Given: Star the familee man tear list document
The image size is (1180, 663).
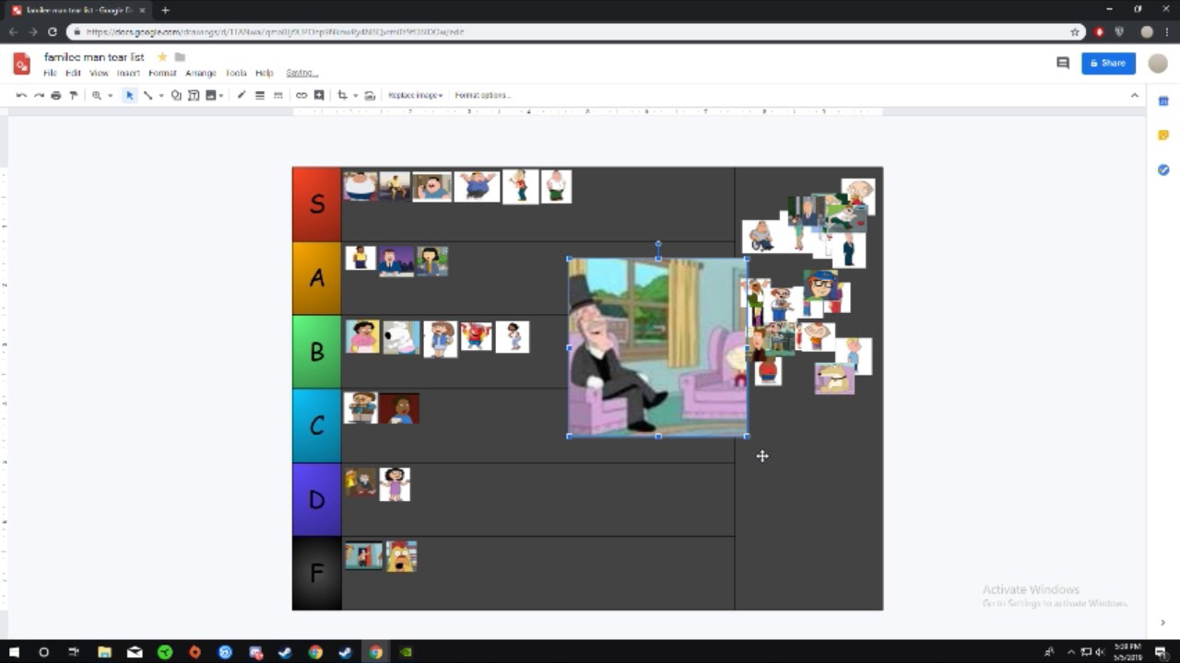Looking at the screenshot, I should [162, 57].
